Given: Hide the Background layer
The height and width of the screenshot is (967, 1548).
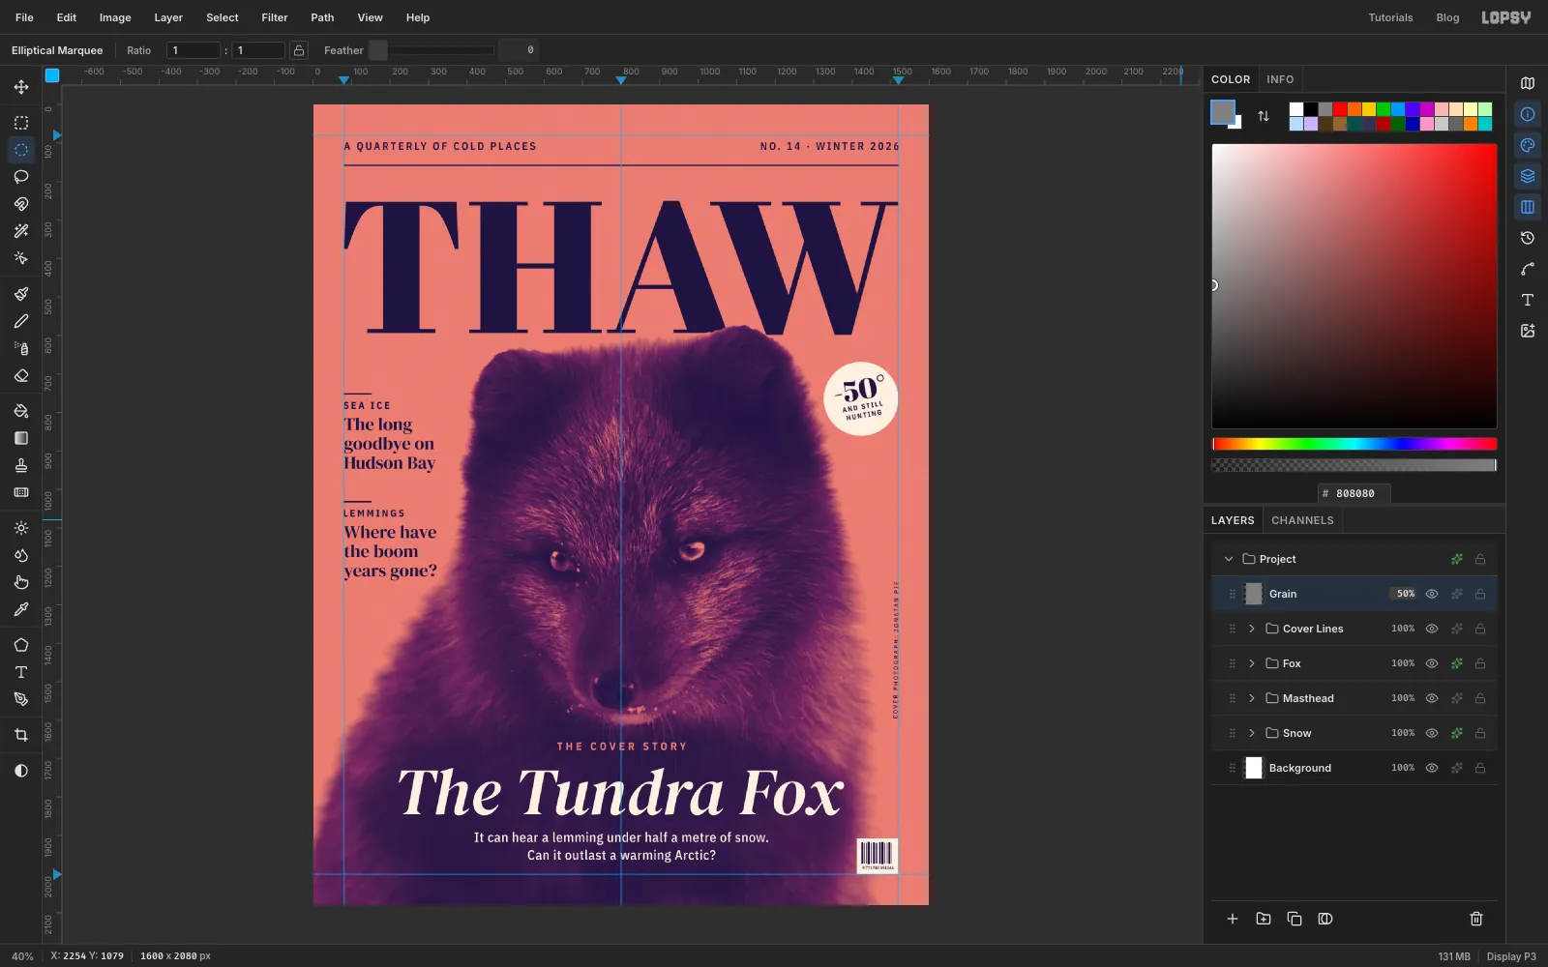Looking at the screenshot, I should pos(1432,768).
